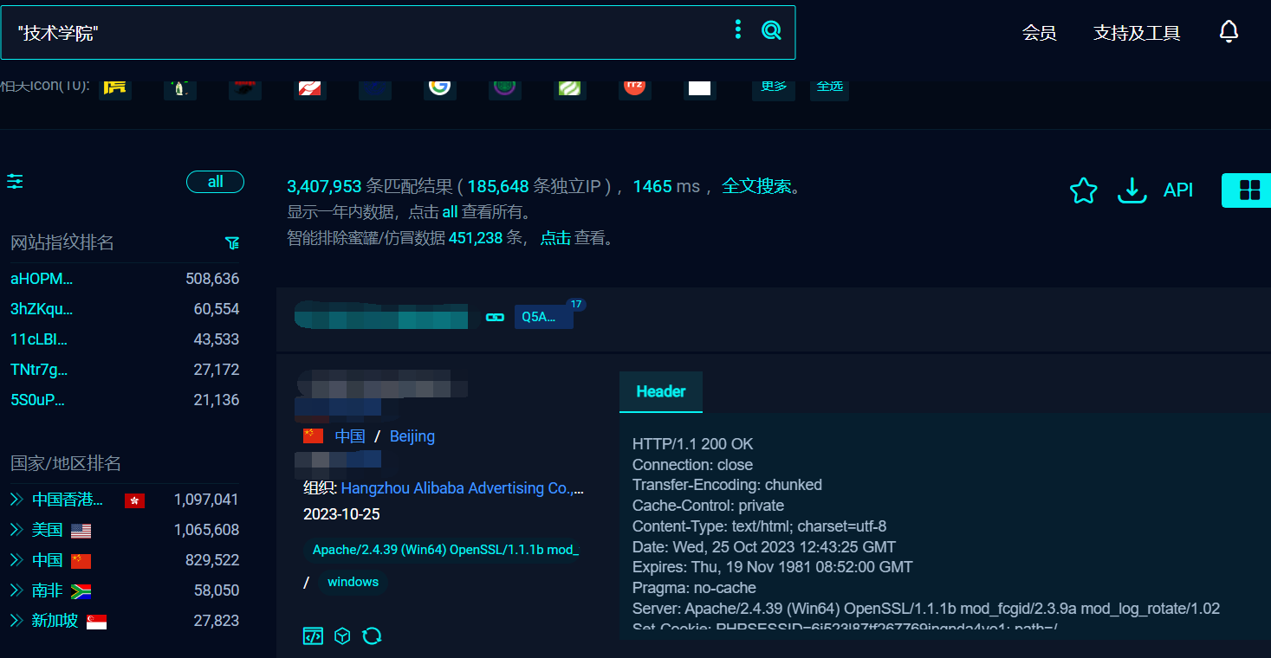
Task: Expand 美国 country entry
Action: click(x=16, y=530)
